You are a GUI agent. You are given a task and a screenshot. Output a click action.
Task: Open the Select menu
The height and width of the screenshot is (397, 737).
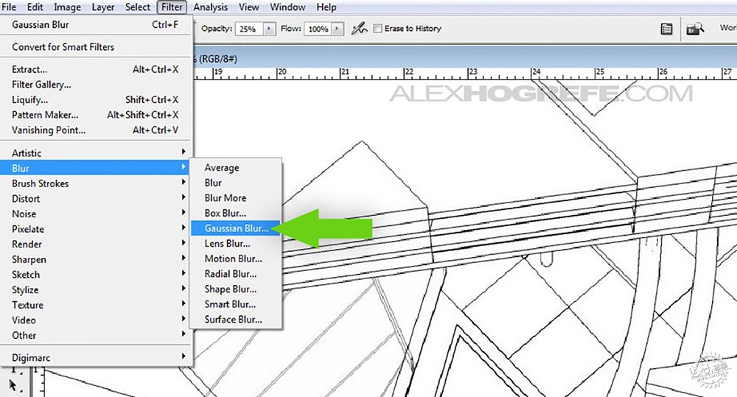point(138,7)
